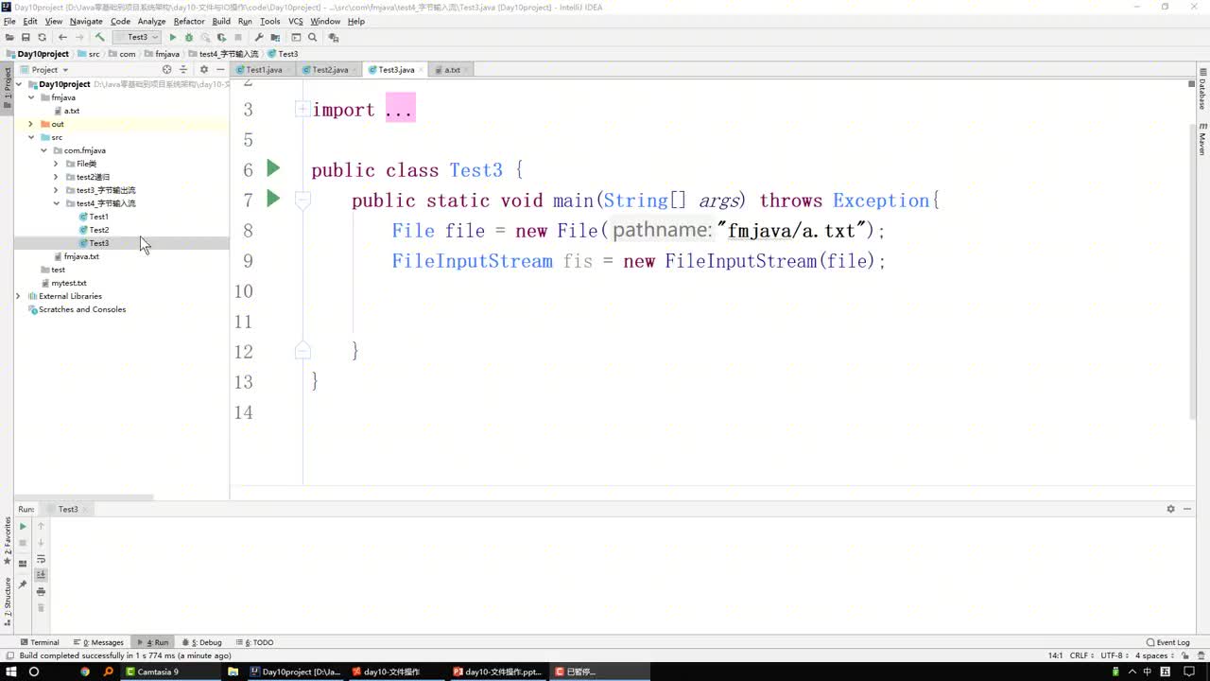Click the locate-file target icon in Project panel
1210x681 pixels.
[x=167, y=70]
